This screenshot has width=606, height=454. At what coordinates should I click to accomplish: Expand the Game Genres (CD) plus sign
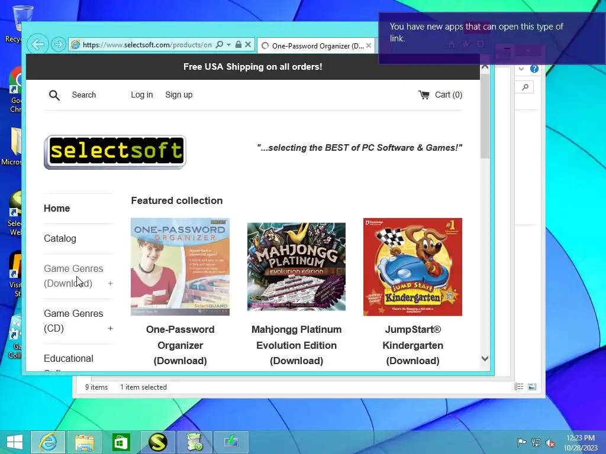[110, 328]
